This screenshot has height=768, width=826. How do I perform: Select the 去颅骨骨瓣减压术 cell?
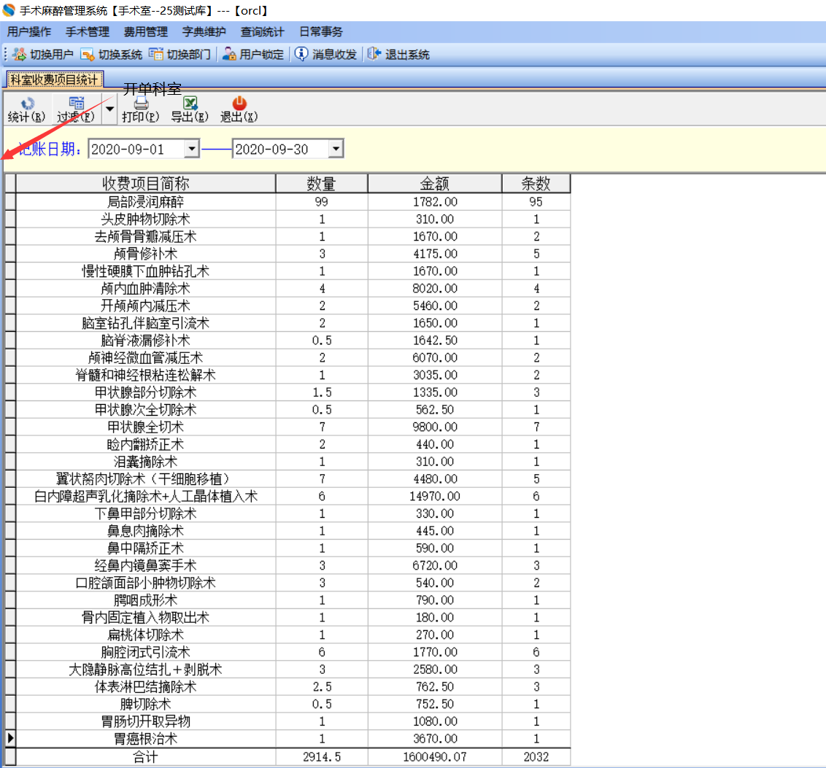[146, 236]
